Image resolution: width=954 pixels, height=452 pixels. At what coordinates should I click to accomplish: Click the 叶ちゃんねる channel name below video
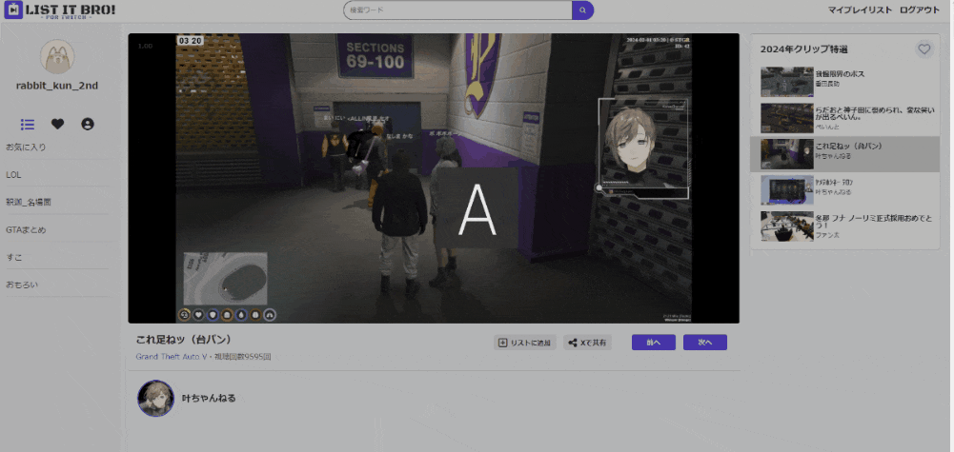tap(209, 399)
